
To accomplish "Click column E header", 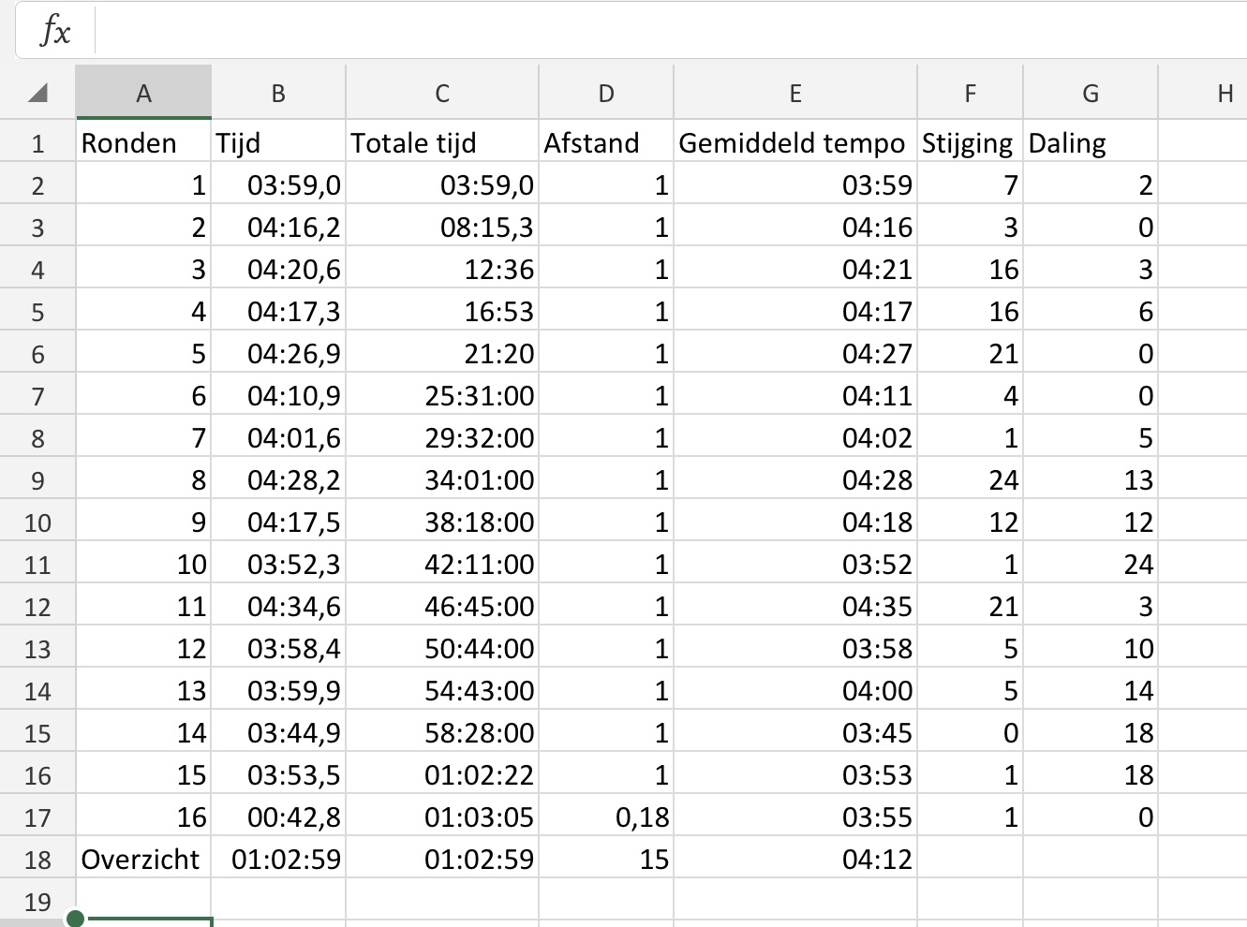I will click(794, 93).
